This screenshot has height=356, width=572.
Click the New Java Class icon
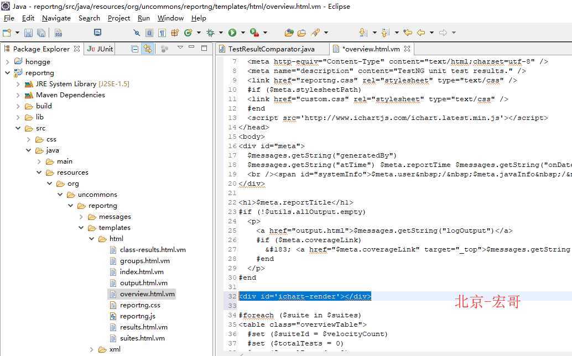coord(188,33)
